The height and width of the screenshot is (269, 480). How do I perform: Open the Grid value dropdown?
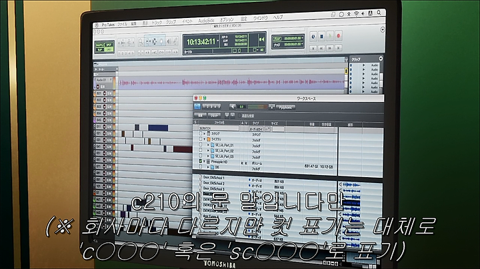303,38
